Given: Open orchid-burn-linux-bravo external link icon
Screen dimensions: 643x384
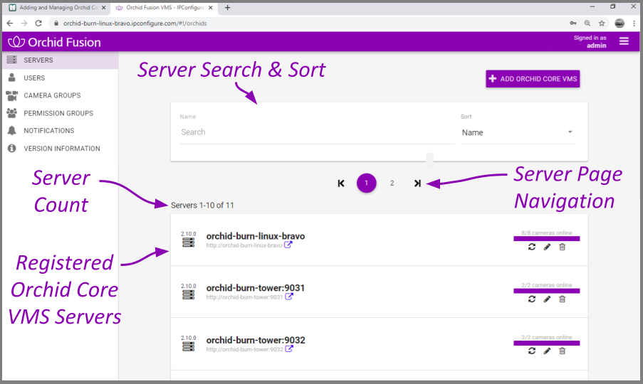Looking at the screenshot, I should (288, 245).
